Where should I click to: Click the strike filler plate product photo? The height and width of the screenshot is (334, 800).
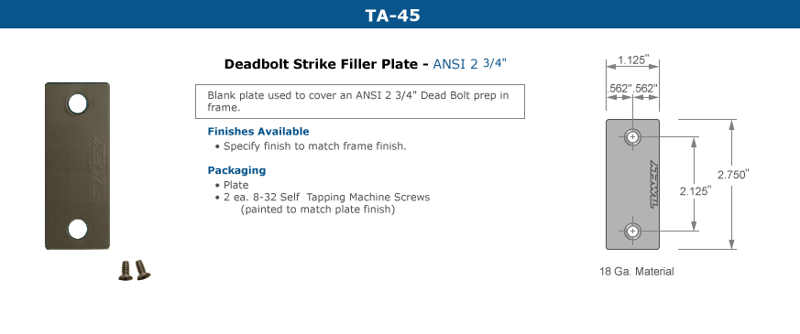[78, 166]
